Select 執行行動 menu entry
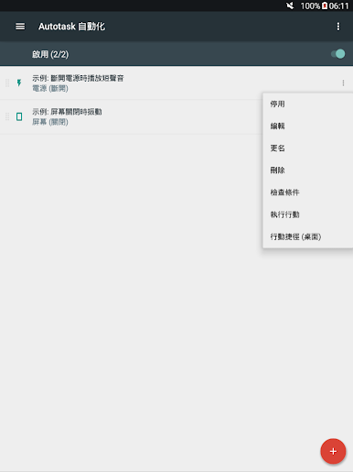 [x=308, y=214]
